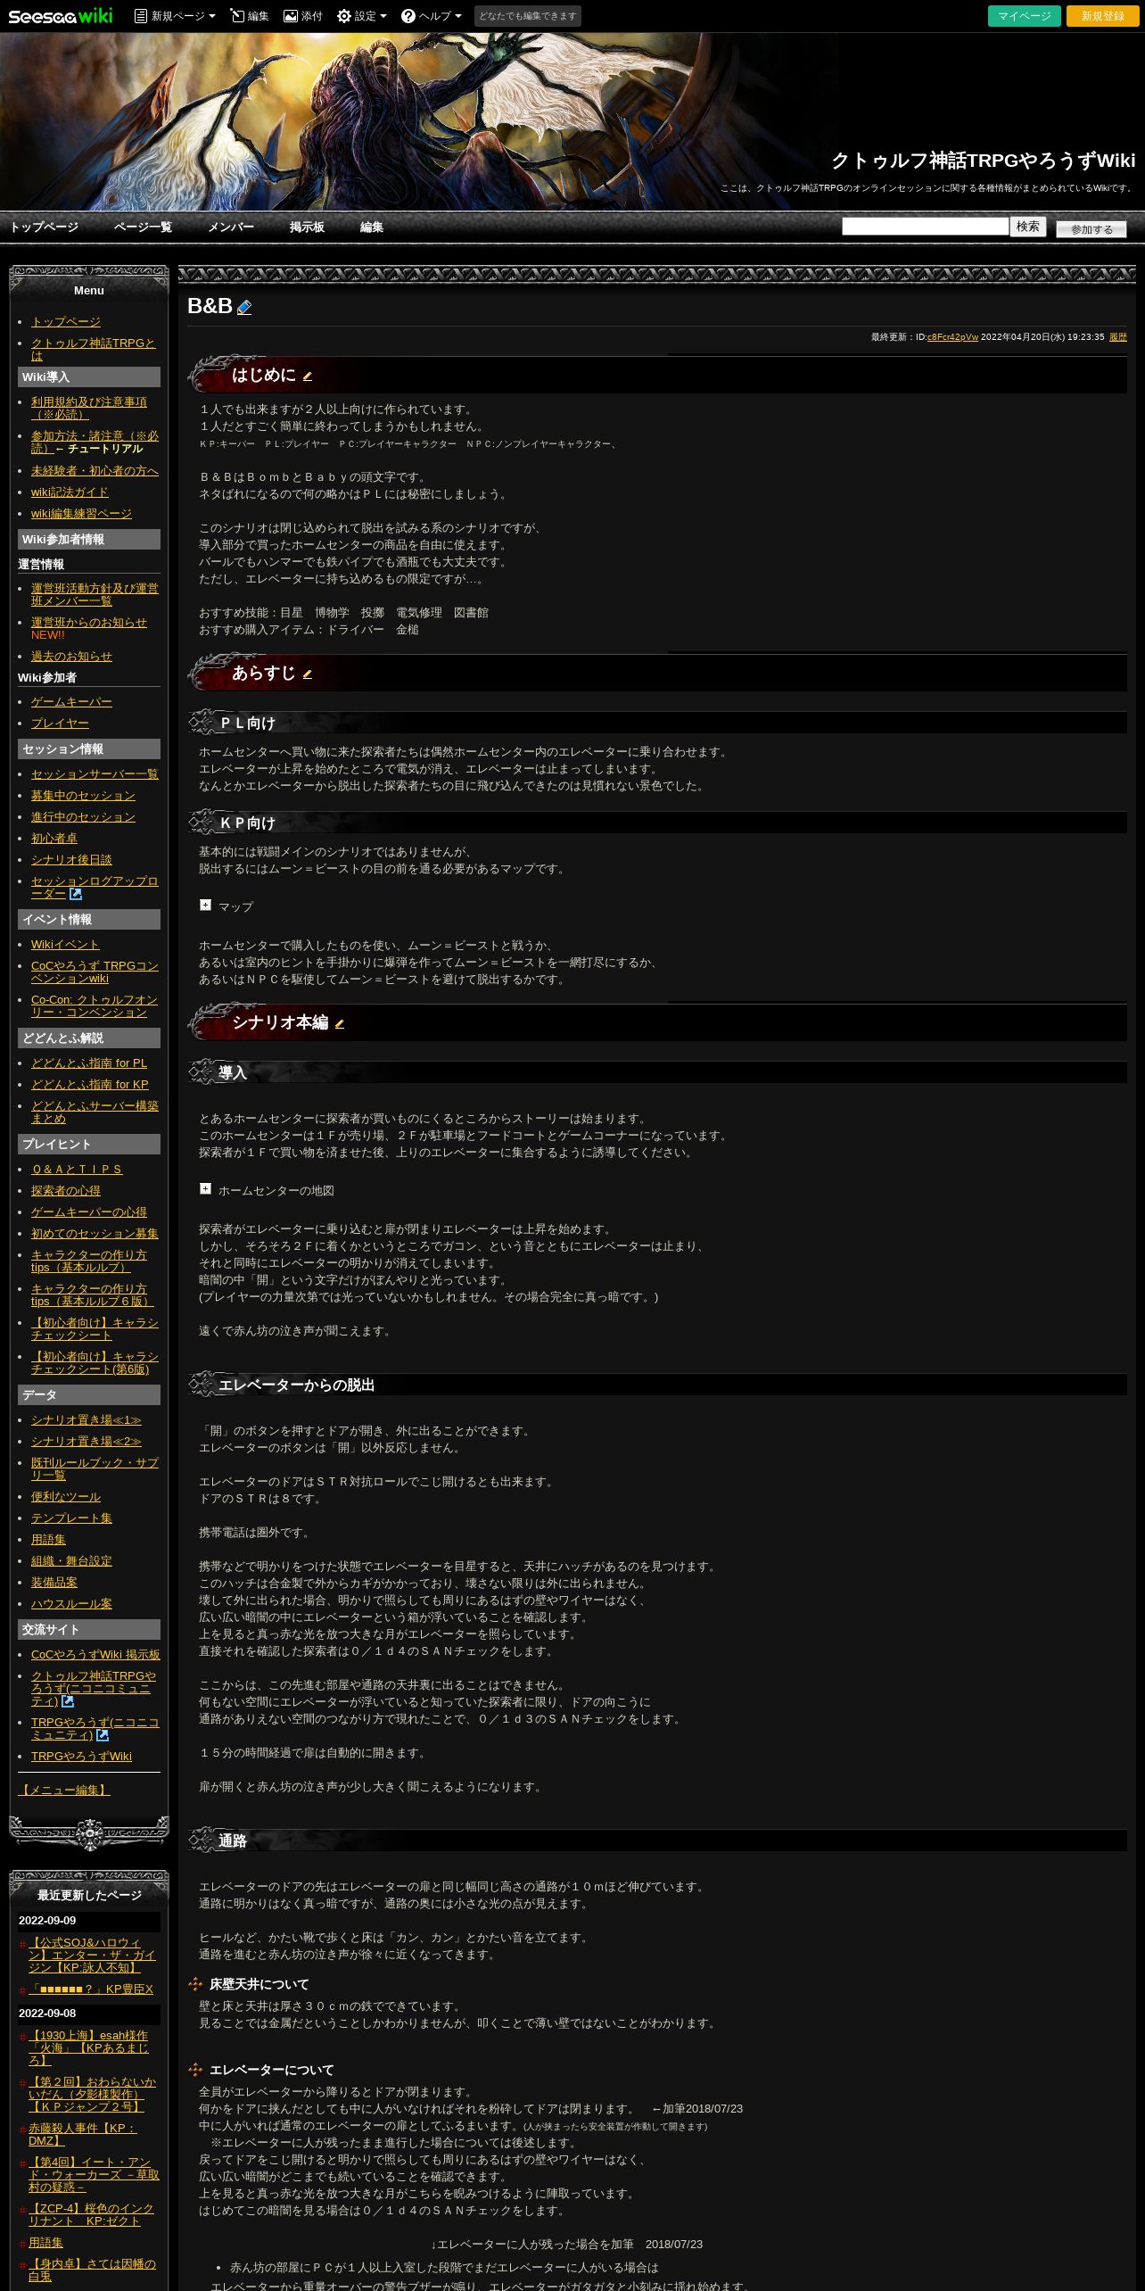Click the 検索 search button
The height and width of the screenshot is (2291, 1145).
[1028, 227]
